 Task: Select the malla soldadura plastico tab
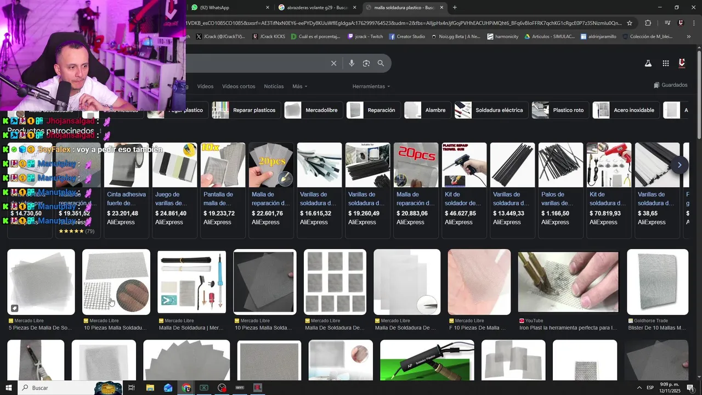[404, 8]
